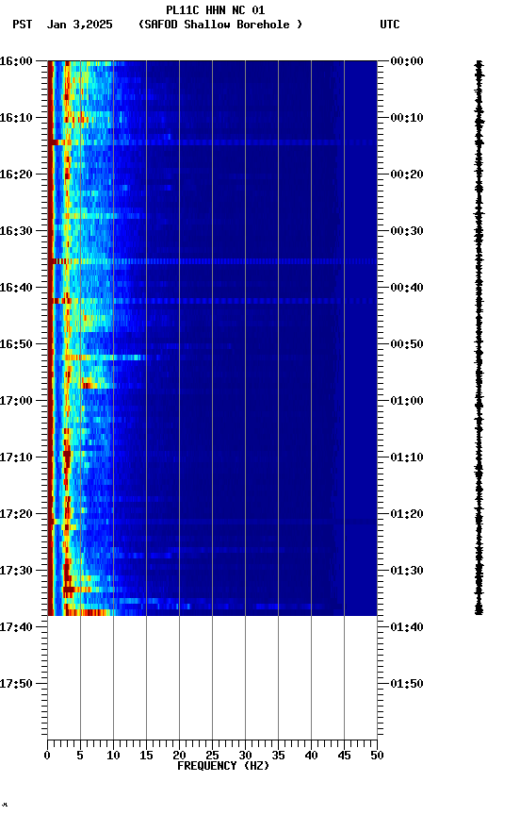Click the 01:00 UTC time label
This screenshot has height=815, width=520.
click(x=407, y=401)
